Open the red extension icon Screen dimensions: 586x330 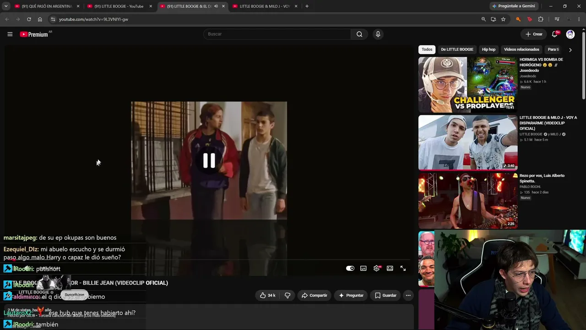click(530, 19)
